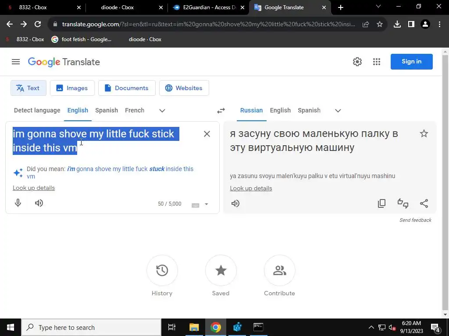Listen to the Russian translation
This screenshot has width=449, height=336.
(x=235, y=203)
